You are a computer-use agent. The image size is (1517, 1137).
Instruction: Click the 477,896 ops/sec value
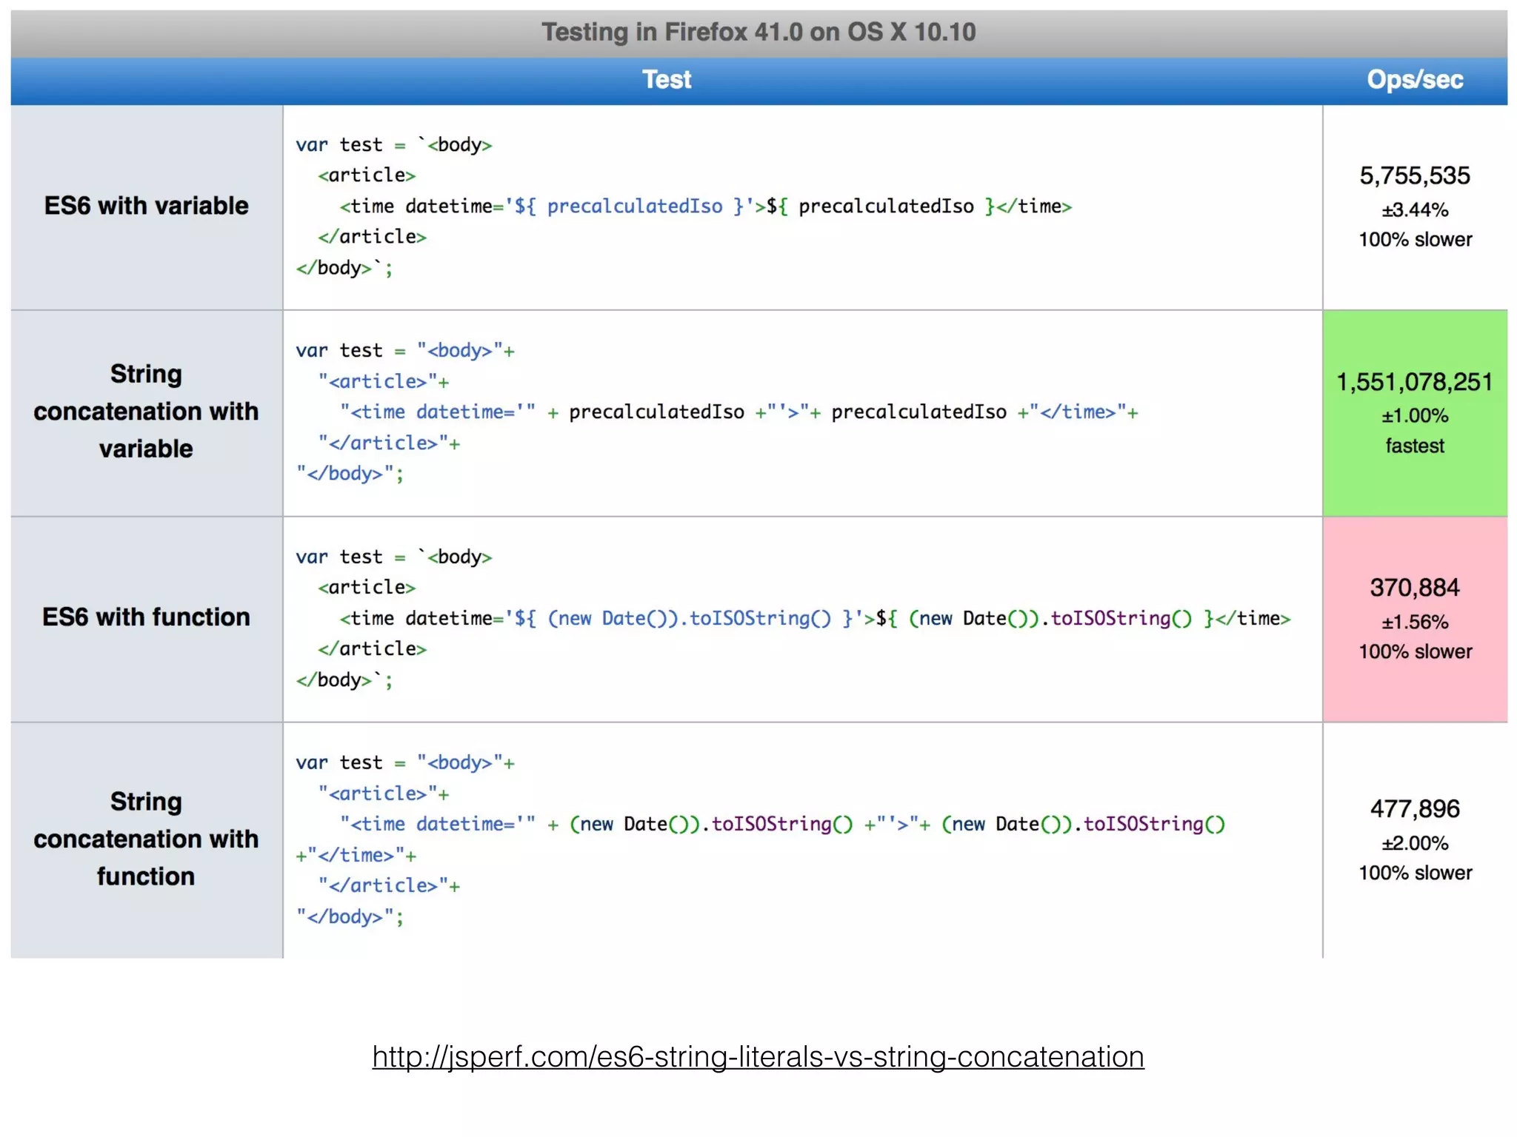(1414, 809)
